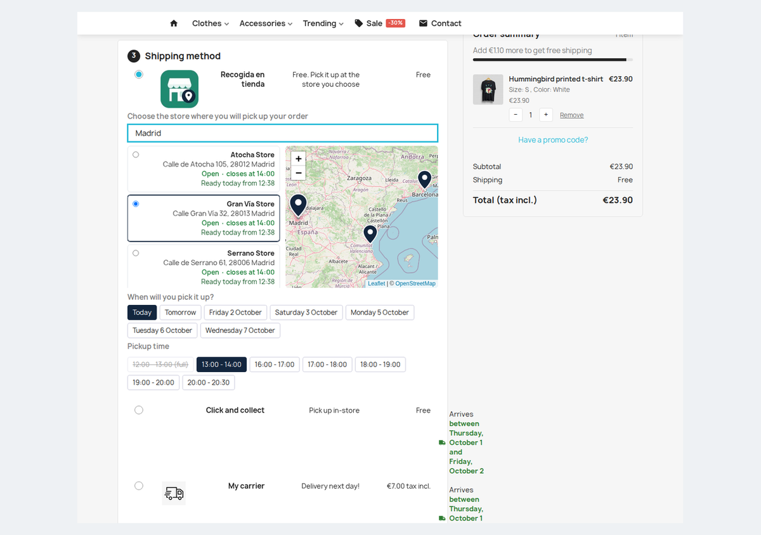The width and height of the screenshot is (761, 535).
Task: Select Atocha Store radio button
Action: tap(136, 155)
